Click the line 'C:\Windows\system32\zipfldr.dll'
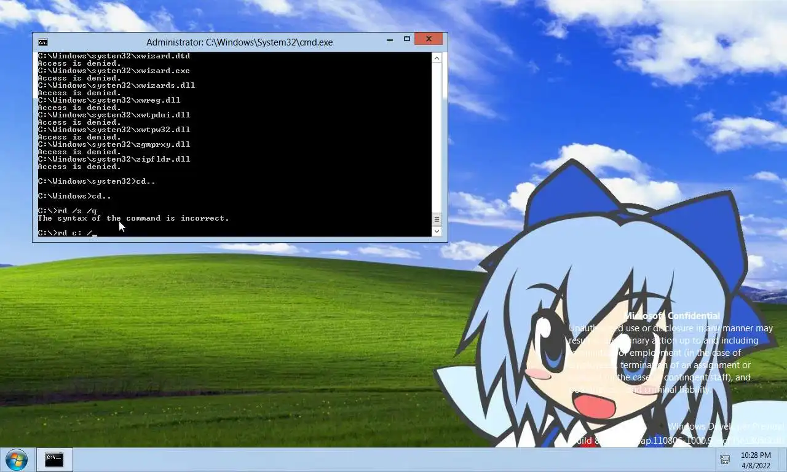This screenshot has height=472, width=787. 114,159
